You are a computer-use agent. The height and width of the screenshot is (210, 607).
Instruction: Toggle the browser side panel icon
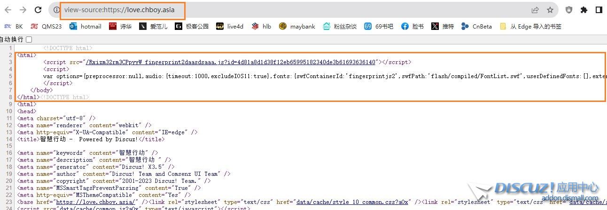coord(599,10)
